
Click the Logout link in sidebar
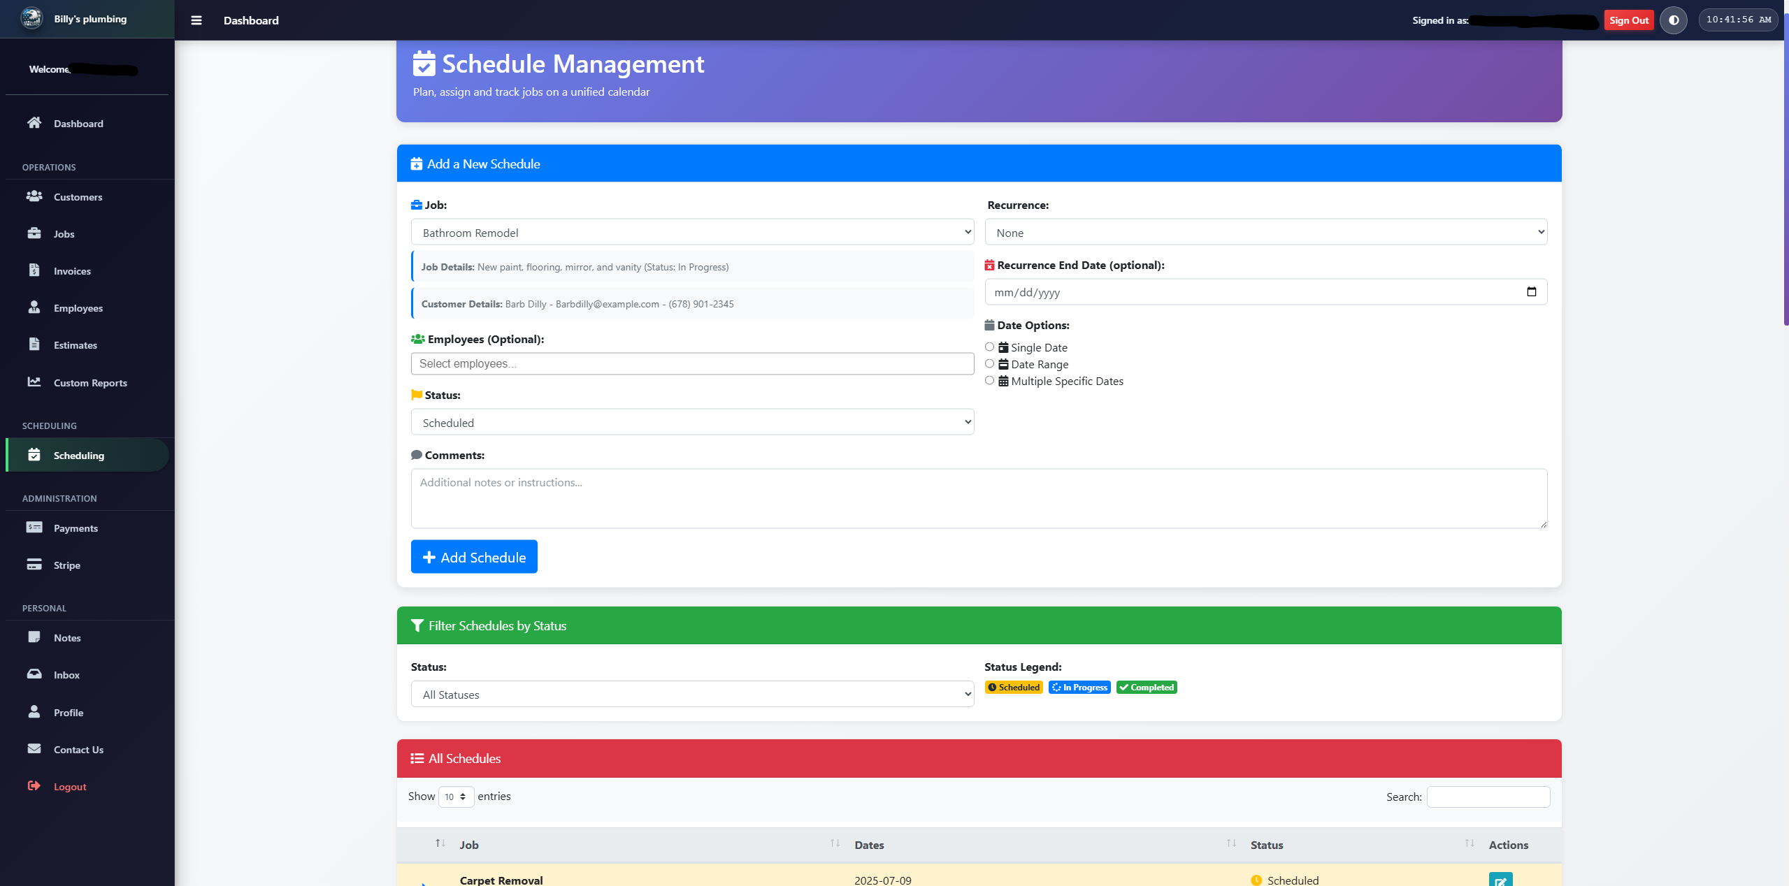tap(87, 786)
